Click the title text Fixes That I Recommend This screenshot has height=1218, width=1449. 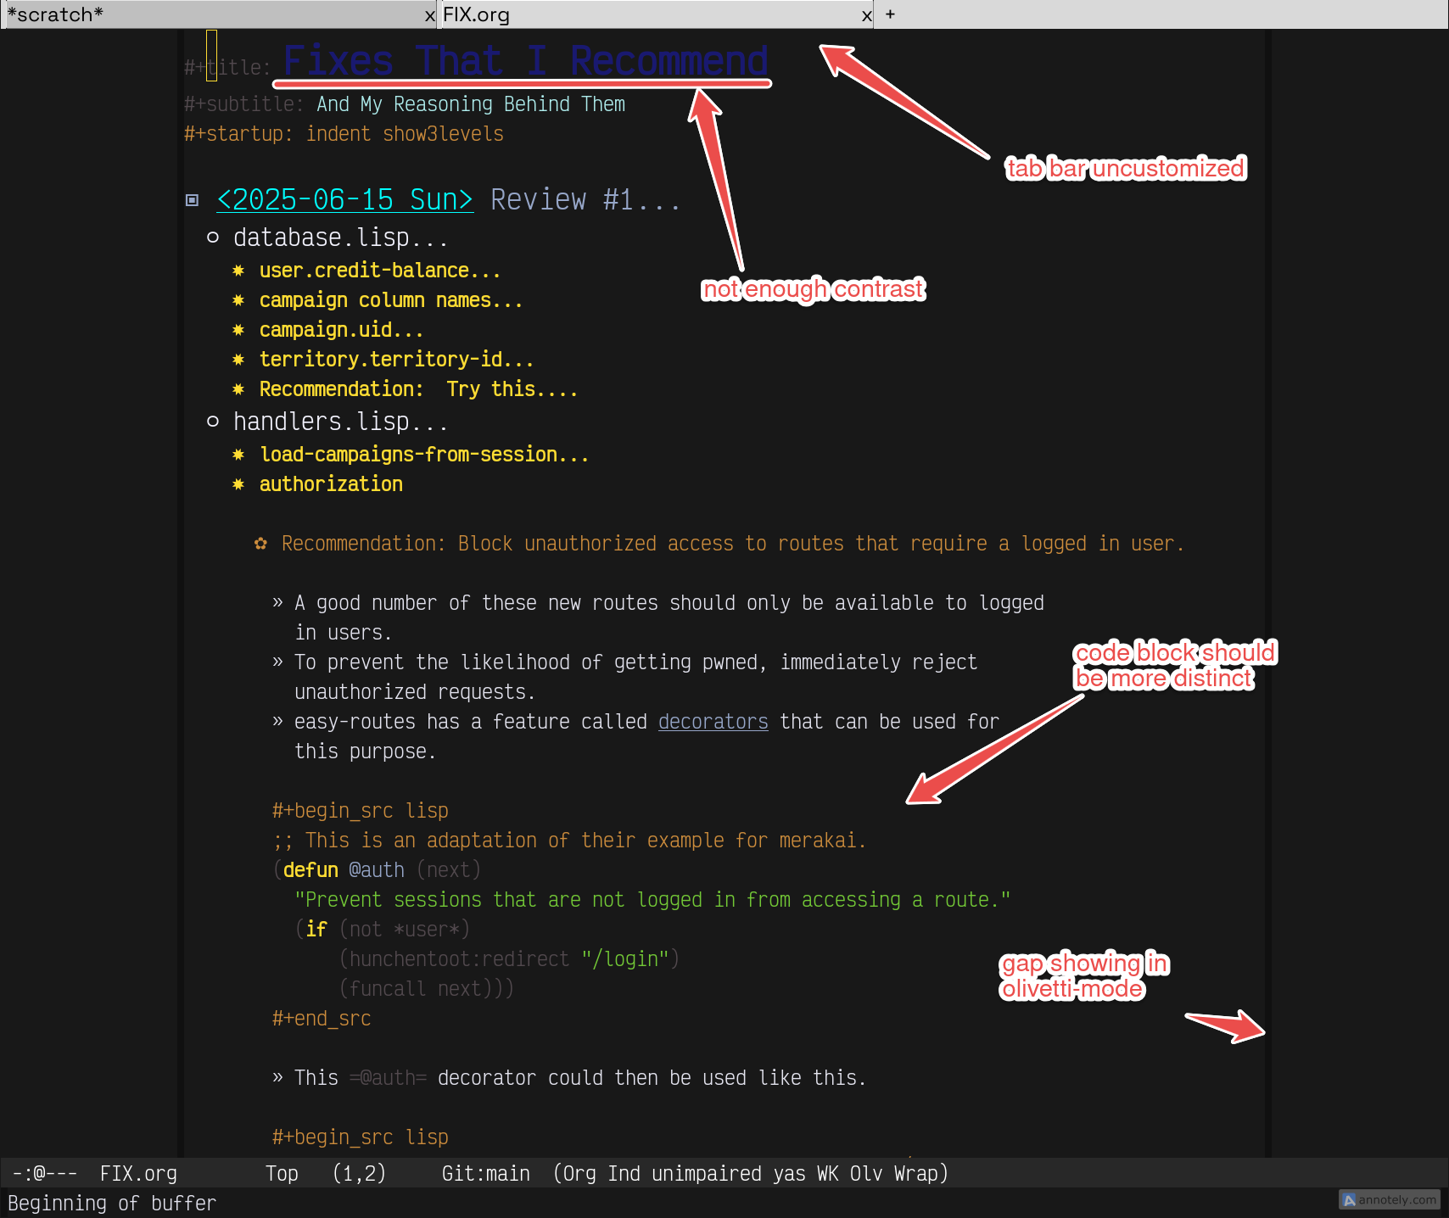[525, 60]
